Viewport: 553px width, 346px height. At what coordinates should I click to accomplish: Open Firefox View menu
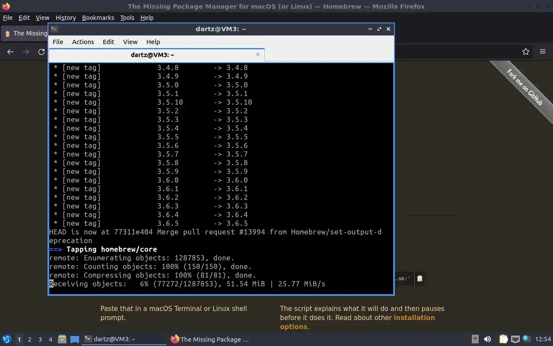tap(42, 18)
